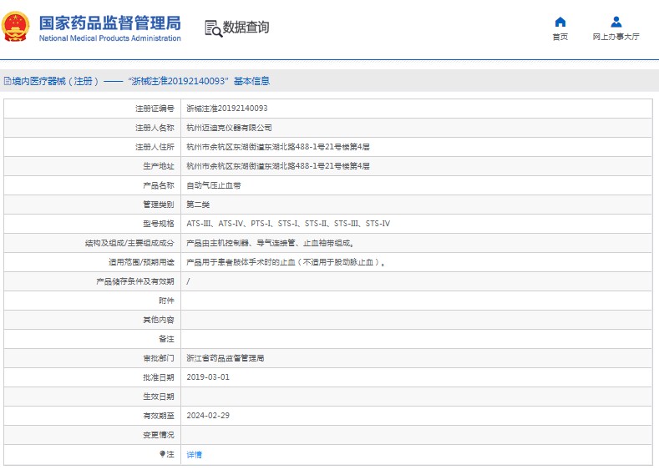659x470 pixels.
Task: Select product name 自动气压止血带
Action: [214, 185]
